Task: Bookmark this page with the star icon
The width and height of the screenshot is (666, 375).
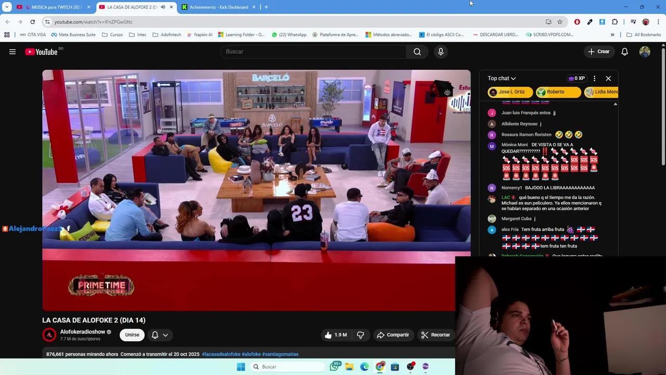Action: [560, 22]
